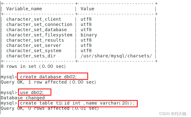Click the Variable_name column header
This screenshot has height=118, width=191.
[24, 9]
